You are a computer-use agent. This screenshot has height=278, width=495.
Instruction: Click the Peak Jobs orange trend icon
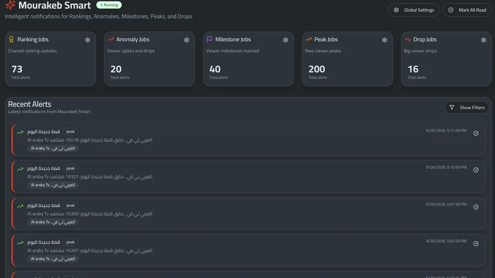[x=308, y=40]
